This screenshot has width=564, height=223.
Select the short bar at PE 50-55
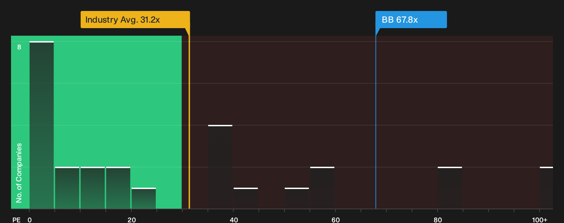tap(297, 198)
